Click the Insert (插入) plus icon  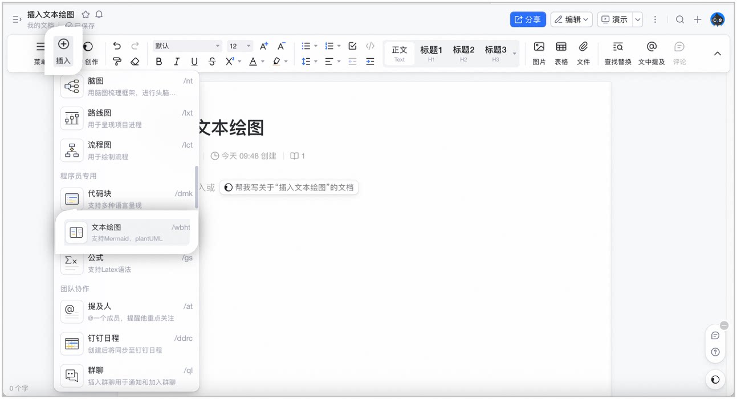coord(63,44)
